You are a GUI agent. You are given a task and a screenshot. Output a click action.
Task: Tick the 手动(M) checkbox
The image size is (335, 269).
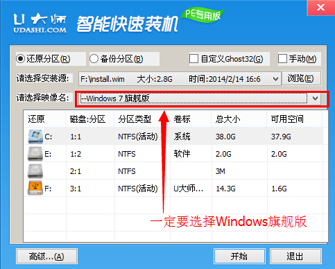click(x=282, y=59)
